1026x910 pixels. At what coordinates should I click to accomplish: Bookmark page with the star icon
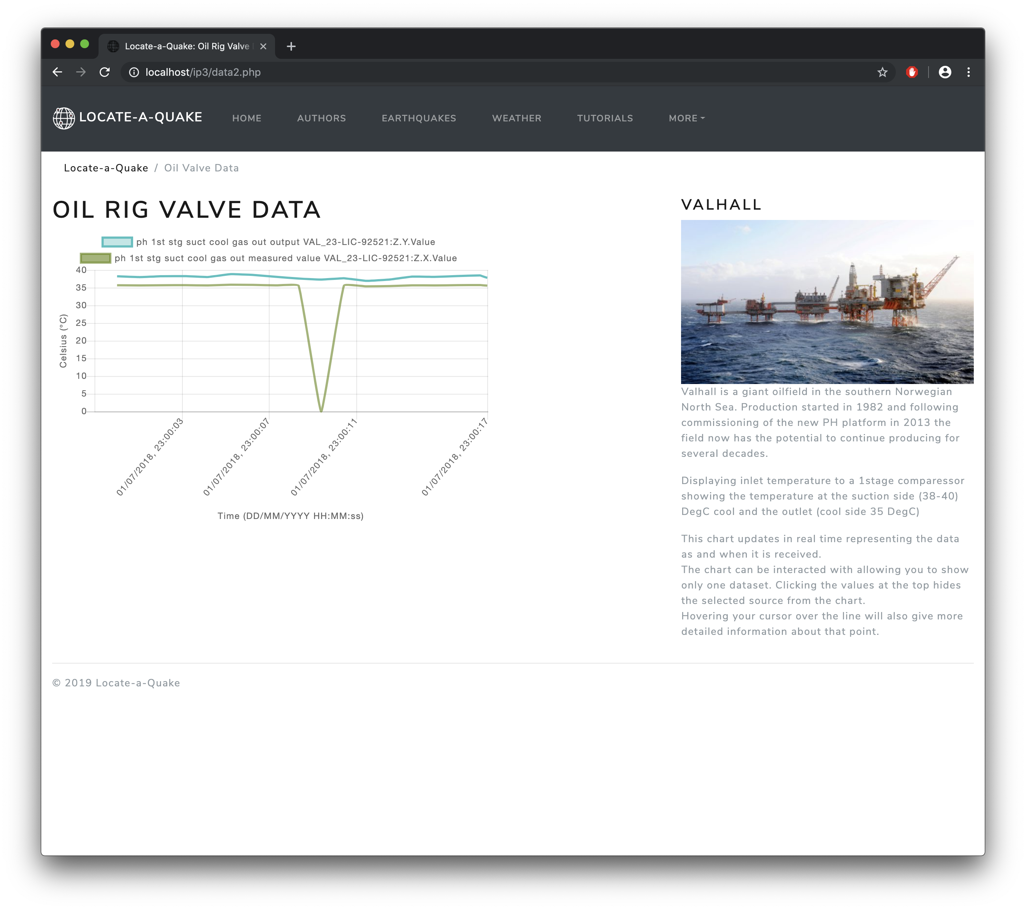click(883, 72)
